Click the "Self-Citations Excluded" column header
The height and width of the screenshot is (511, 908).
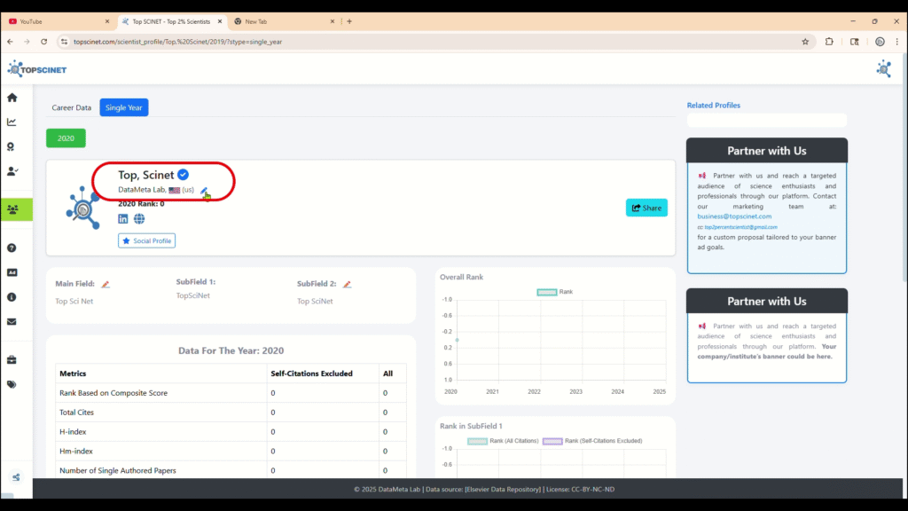click(x=311, y=373)
